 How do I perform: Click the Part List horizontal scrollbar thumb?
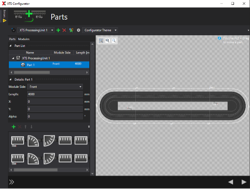click(x=32, y=72)
